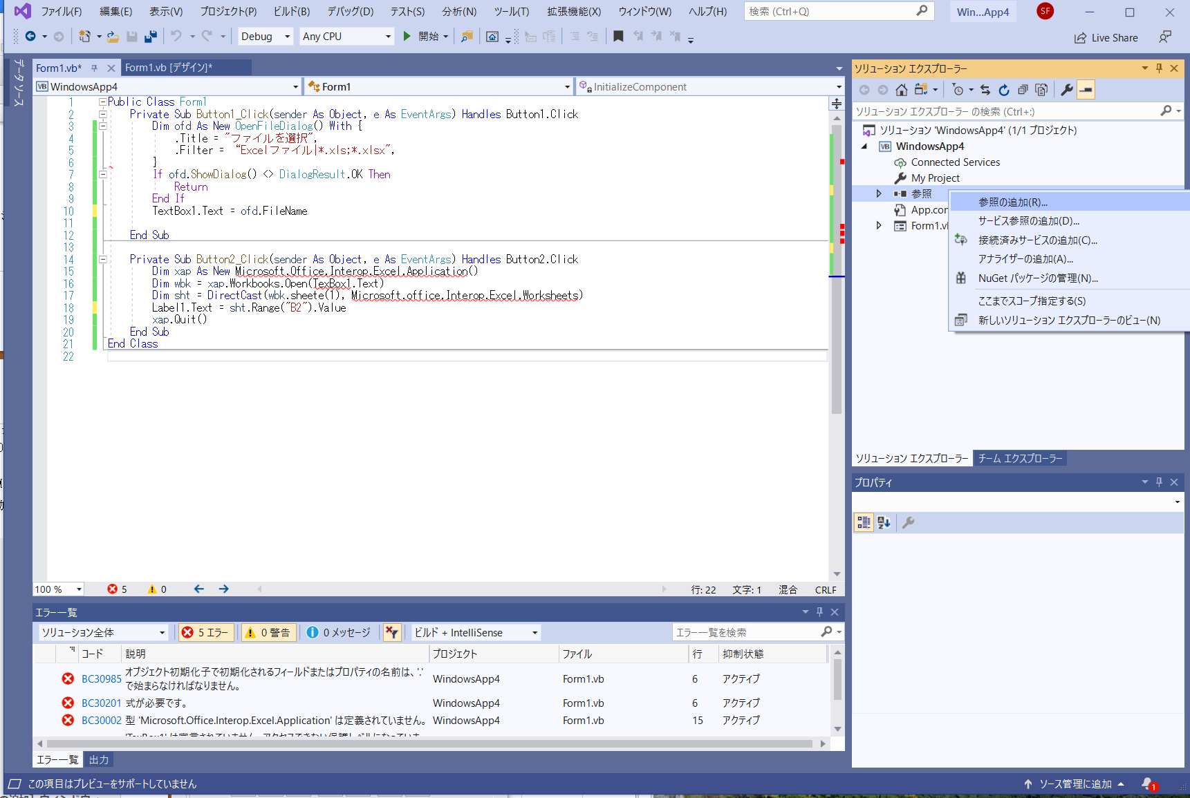Click the Switch Views icon in Solution Explorer
The image size is (1190, 798).
tap(921, 90)
